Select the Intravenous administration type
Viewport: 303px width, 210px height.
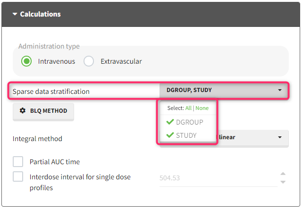(x=27, y=61)
